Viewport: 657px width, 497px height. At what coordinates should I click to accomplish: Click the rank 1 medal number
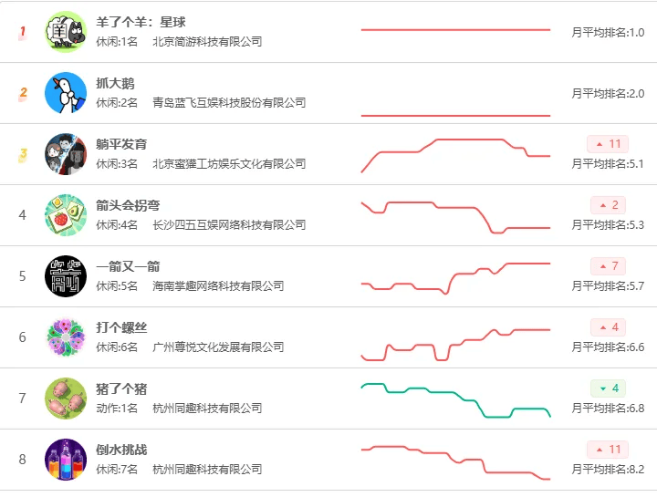click(23, 32)
